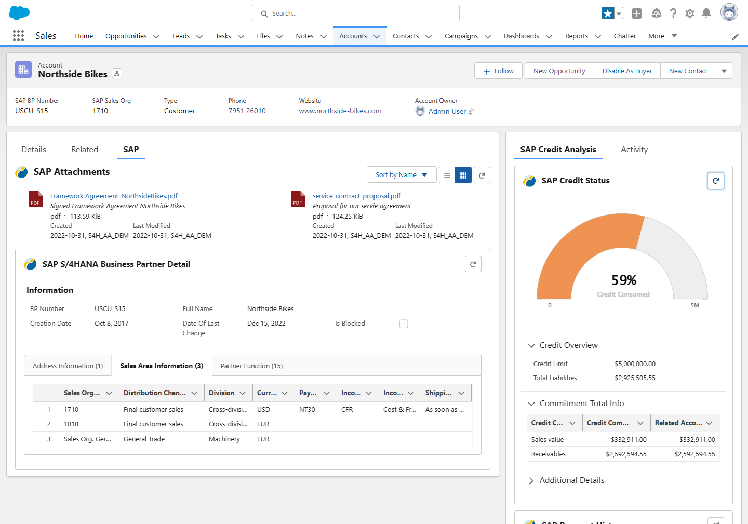This screenshot has width=748, height=524.
Task: Click the SAP Credit Status logo icon
Action: pos(529,181)
